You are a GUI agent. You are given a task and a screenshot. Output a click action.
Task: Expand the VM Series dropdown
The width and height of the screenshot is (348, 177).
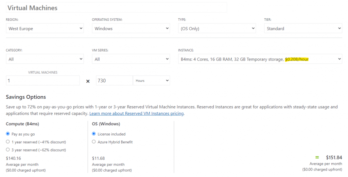coord(131,59)
